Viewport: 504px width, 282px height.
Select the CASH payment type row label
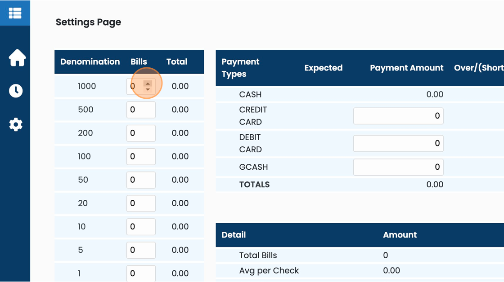[x=250, y=95]
